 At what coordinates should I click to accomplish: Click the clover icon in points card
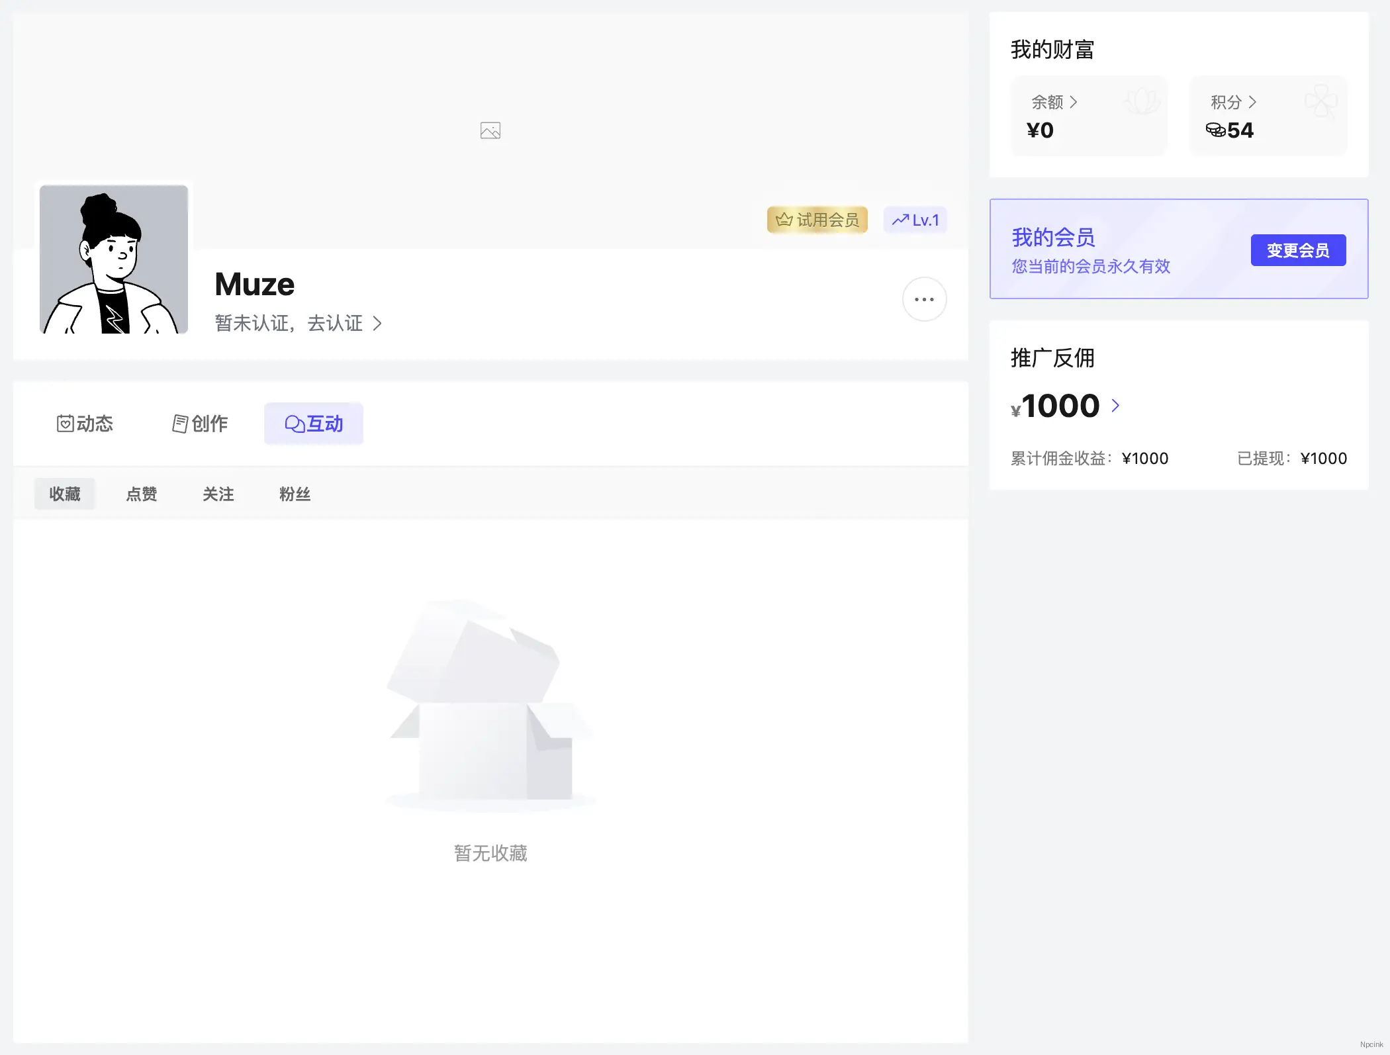[x=1320, y=102]
